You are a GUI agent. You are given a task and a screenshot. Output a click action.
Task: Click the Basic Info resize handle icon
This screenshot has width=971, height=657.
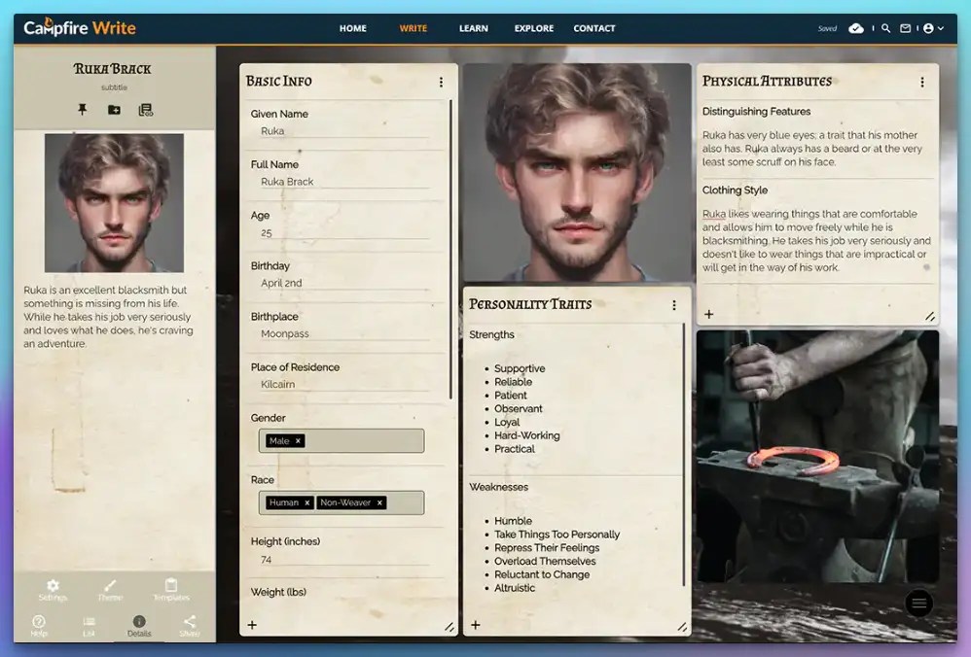coord(450,627)
